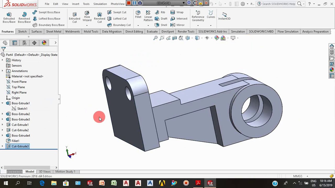Switch to the Motion Study 1 tab

click(65, 172)
